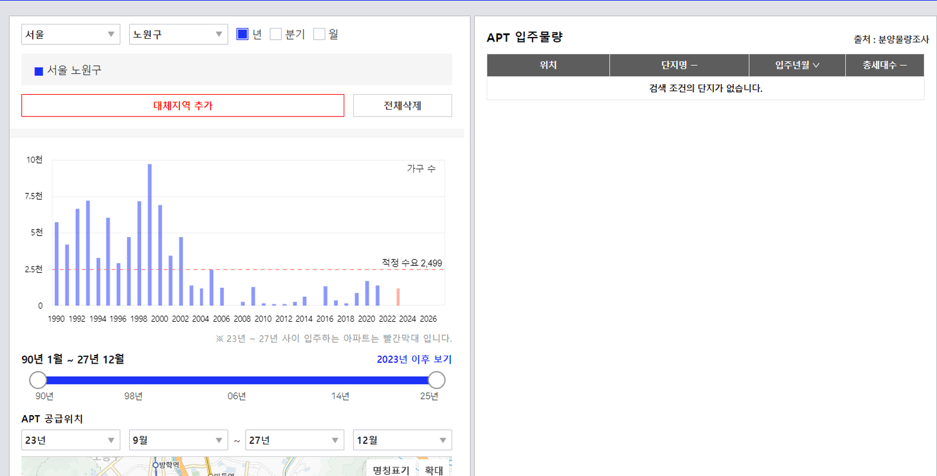Open the end year 27년 dropdown
937x476 pixels.
click(x=295, y=440)
